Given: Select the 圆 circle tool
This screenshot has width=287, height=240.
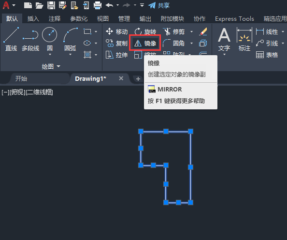Looking at the screenshot, I should click(x=50, y=39).
